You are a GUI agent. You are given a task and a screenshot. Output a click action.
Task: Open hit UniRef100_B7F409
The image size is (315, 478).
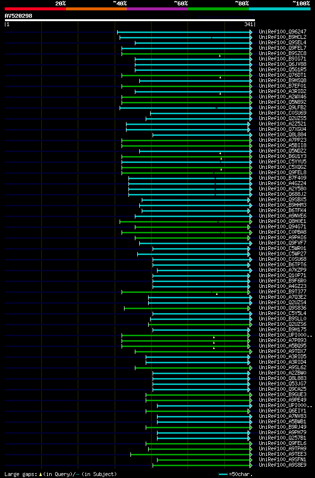coord(283,178)
